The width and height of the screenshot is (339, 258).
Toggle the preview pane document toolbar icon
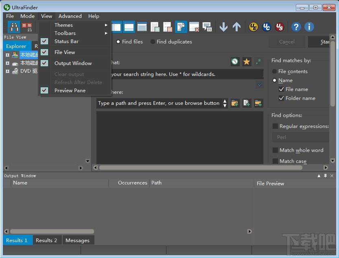point(181,27)
